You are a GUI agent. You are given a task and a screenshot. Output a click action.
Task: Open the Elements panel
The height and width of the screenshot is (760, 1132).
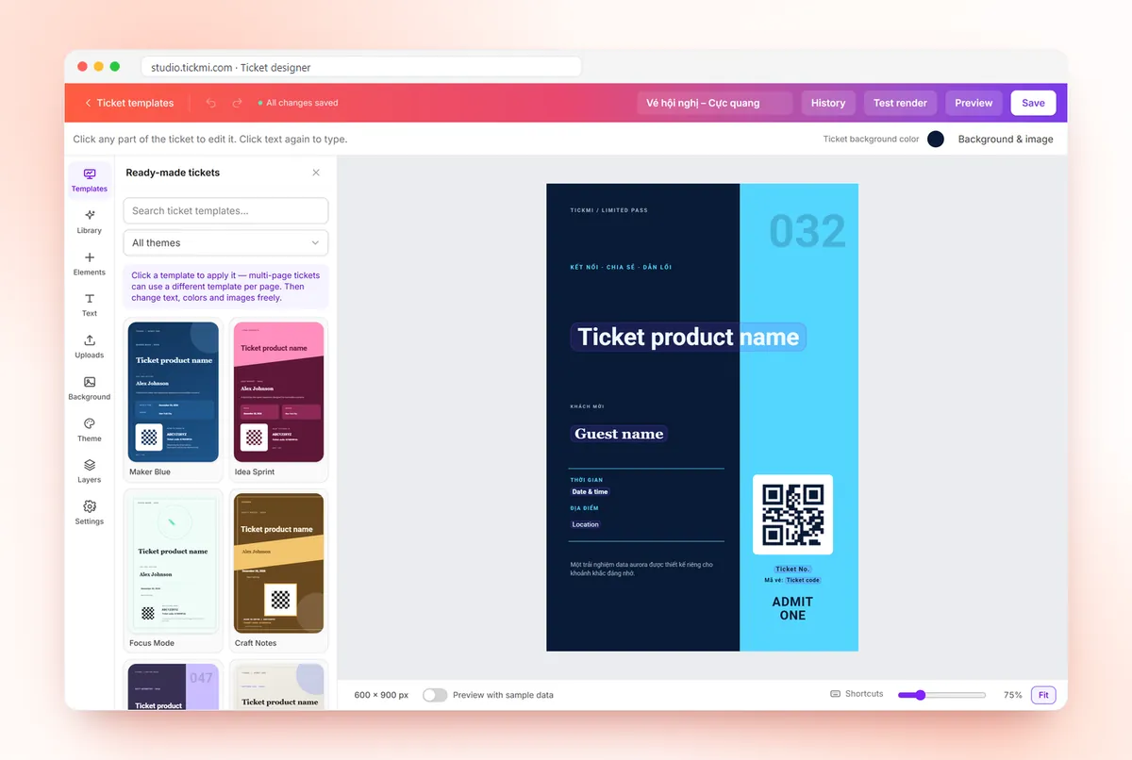click(90, 262)
